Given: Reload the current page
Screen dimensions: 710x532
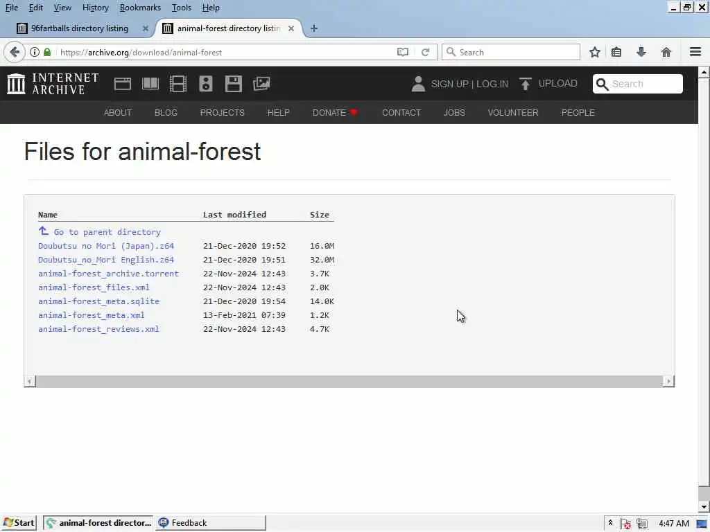Looking at the screenshot, I should [425, 52].
